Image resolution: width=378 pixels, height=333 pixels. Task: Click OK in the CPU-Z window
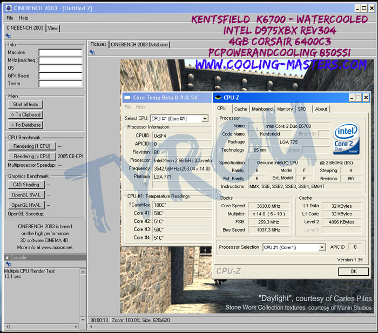click(353, 271)
